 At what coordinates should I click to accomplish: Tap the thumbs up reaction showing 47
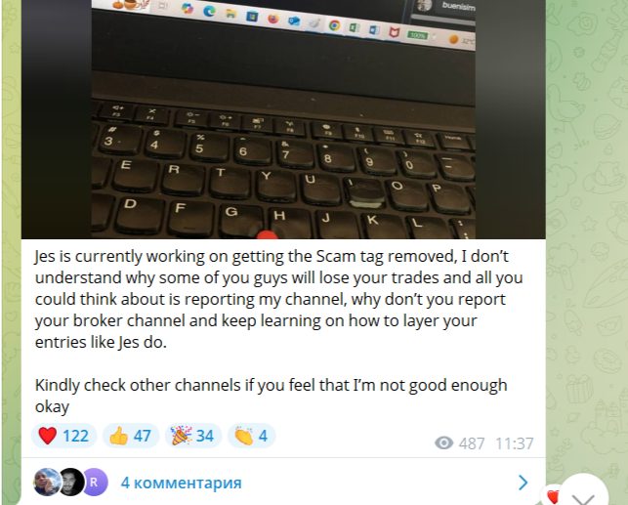point(131,436)
